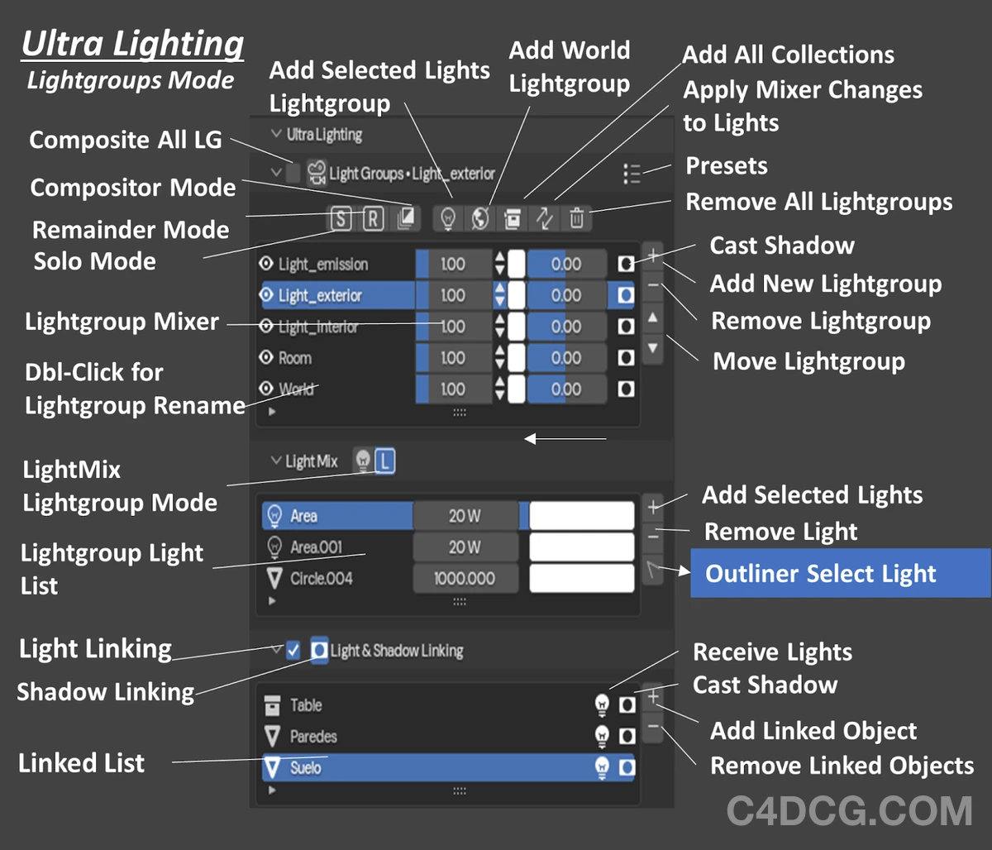
Task: Click the Compositor Mode icon
Action: (404, 219)
